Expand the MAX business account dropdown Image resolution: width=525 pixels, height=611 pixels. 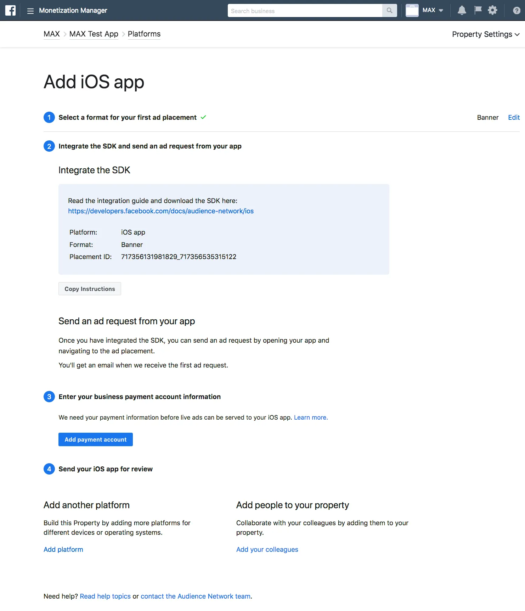pos(433,10)
